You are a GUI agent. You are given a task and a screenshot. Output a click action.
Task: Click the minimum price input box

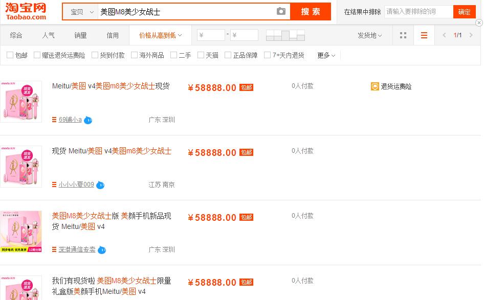coord(211,35)
